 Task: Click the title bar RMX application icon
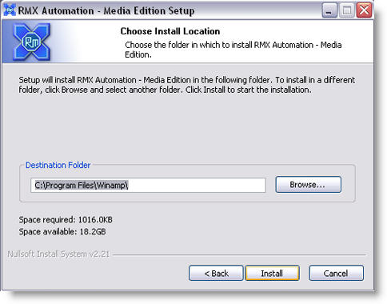pyautogui.click(x=10, y=10)
